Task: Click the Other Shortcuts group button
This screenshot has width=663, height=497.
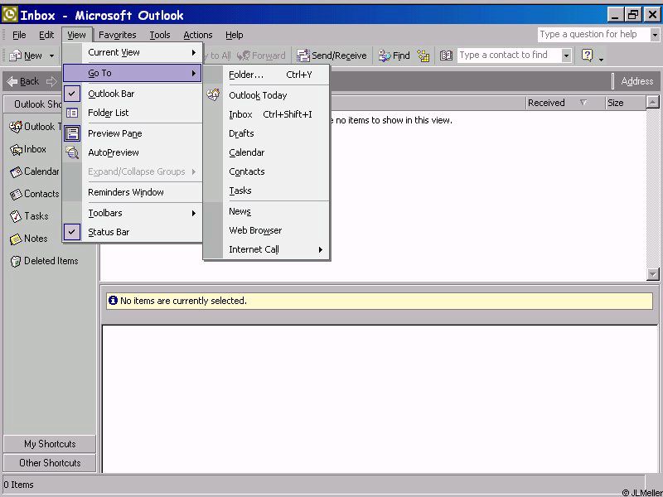Action: pyautogui.click(x=50, y=463)
